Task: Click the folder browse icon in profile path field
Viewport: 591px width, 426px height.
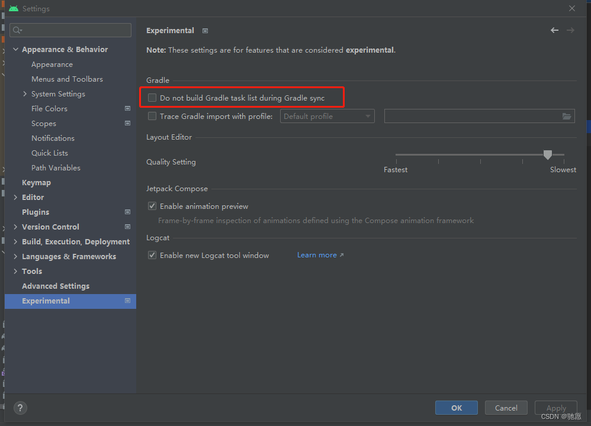Action: click(567, 117)
